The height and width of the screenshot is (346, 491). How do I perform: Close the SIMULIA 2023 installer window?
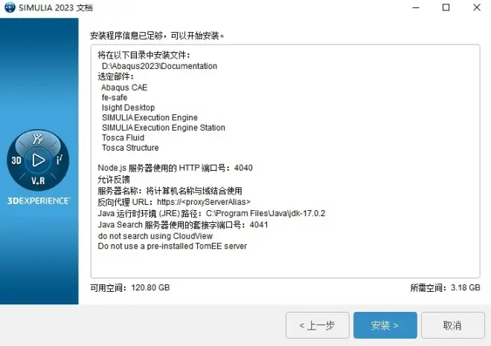(x=477, y=7)
